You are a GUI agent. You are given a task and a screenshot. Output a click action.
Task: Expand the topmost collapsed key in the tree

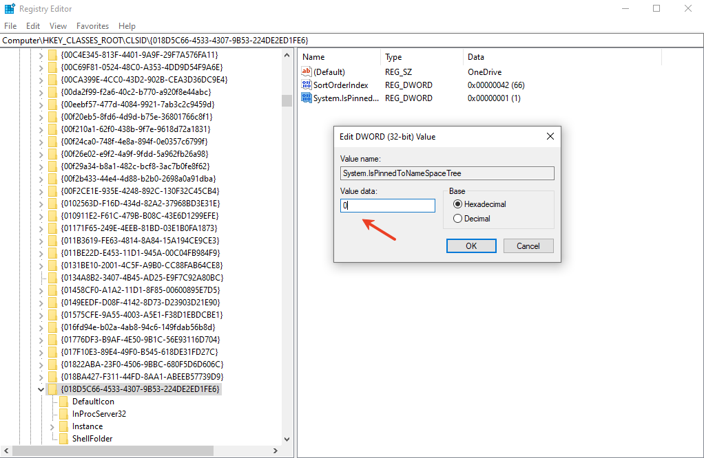(x=41, y=54)
